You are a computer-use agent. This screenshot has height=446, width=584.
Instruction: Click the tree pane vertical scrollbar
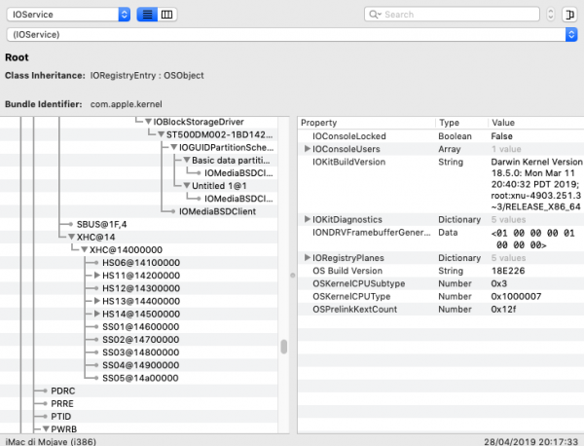(284, 348)
